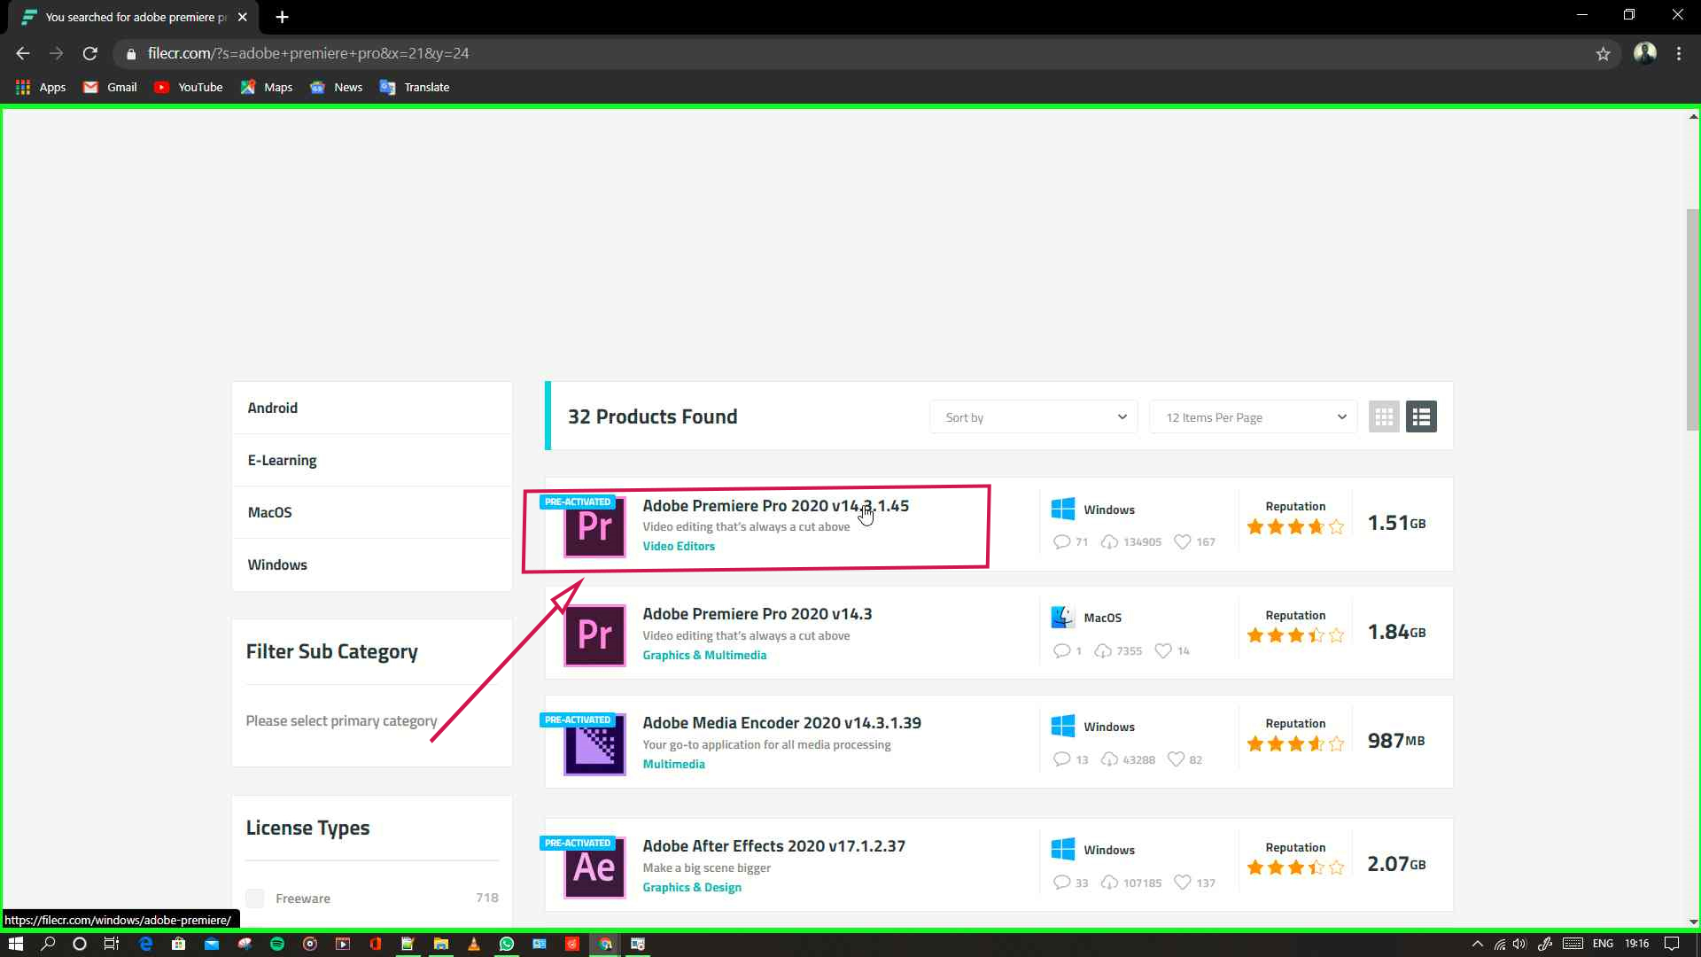Open Adobe Premiere Pro 2020 v14.3.1.45 link

click(775, 506)
